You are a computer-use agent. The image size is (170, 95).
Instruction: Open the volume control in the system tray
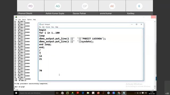(140, 93)
